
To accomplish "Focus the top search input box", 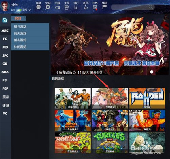I will tap(133, 7).
